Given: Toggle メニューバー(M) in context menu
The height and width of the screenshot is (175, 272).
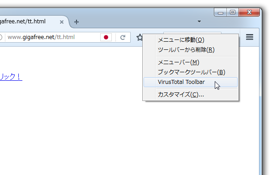Looking at the screenshot, I should coord(191,62).
